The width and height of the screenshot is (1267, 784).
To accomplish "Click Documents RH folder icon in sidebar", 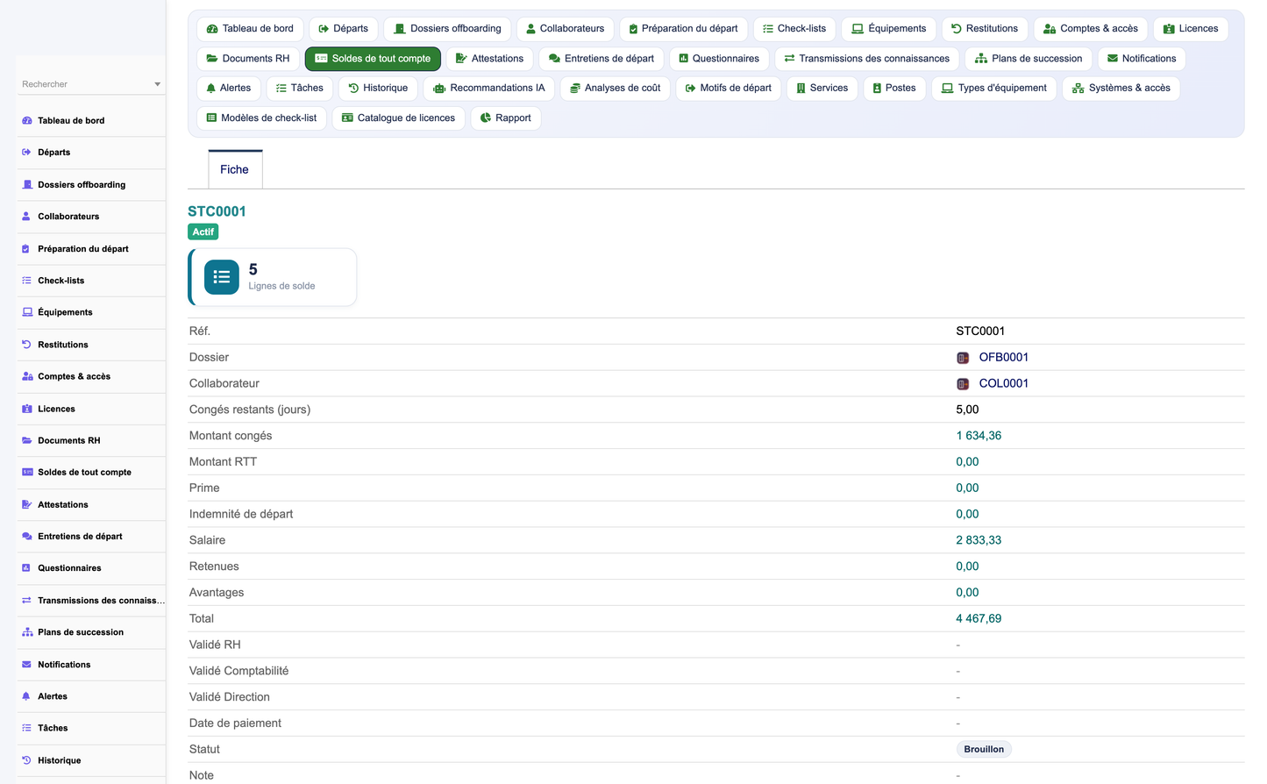I will click(27, 440).
